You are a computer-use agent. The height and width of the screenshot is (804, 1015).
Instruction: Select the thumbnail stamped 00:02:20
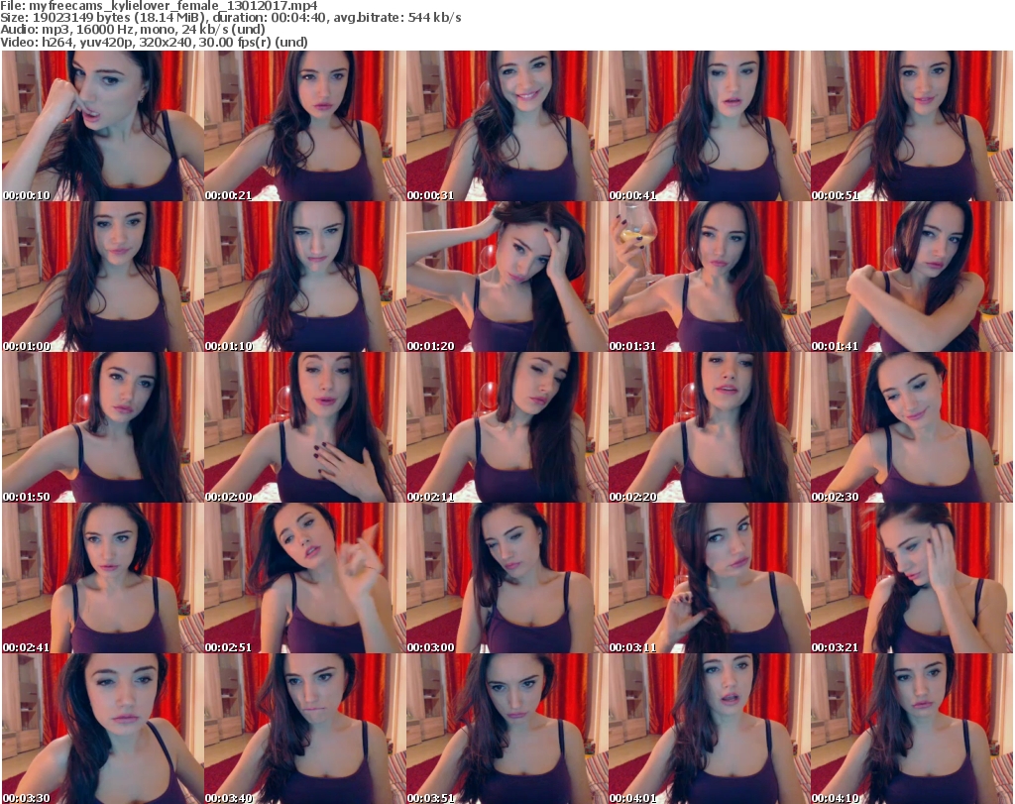710,428
